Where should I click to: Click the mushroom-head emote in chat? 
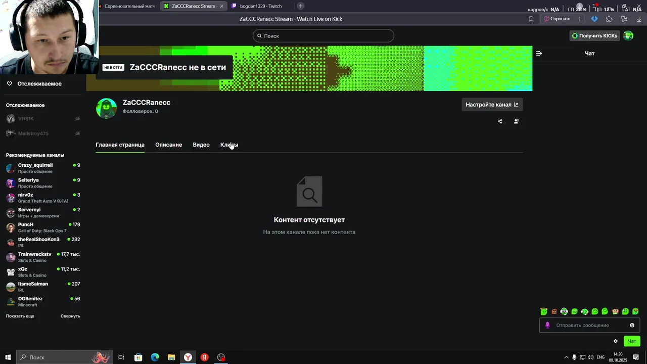pyautogui.click(x=615, y=311)
